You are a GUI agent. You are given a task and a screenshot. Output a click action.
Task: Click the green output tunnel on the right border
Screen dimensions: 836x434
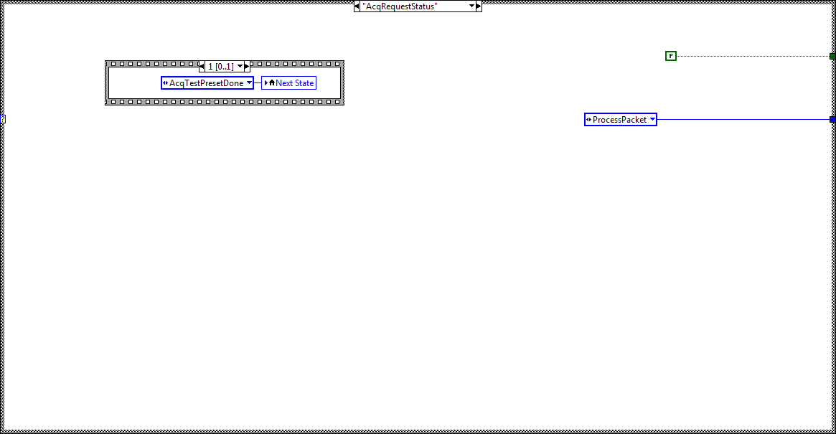832,55
